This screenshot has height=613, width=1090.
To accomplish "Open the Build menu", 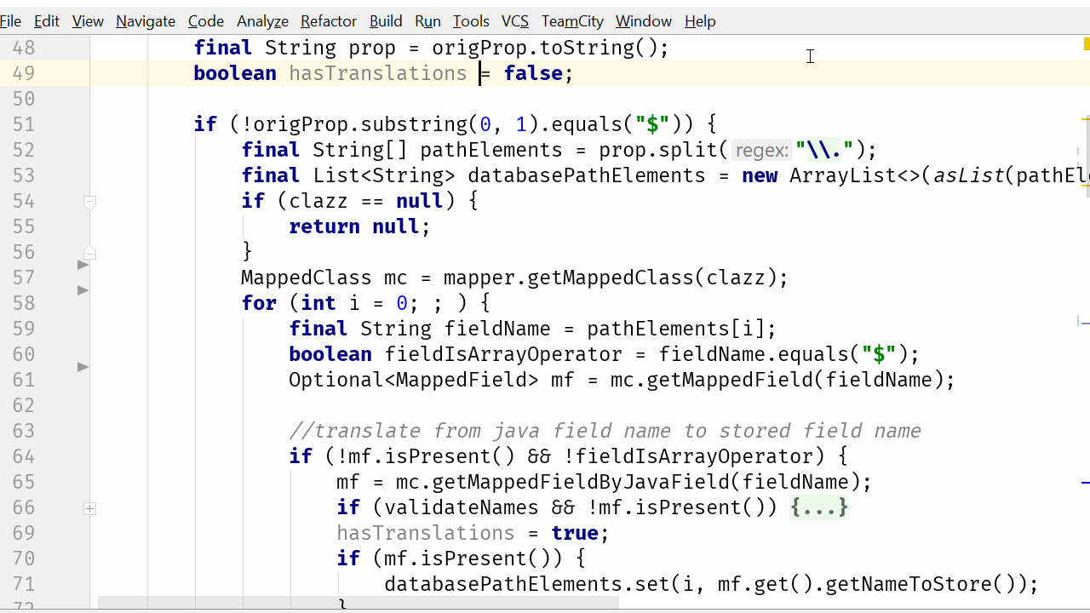I will pos(386,20).
